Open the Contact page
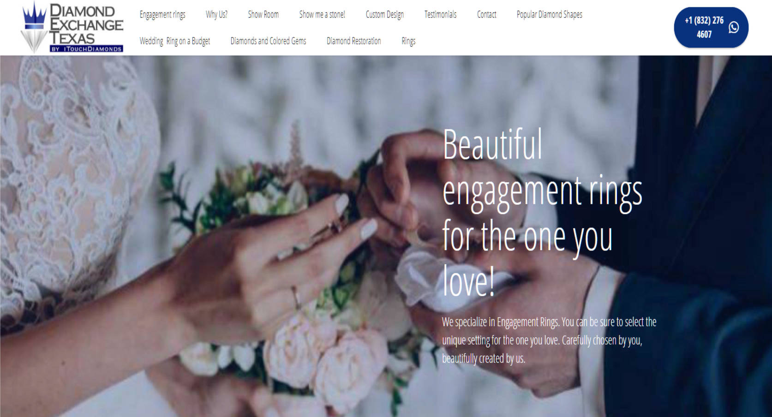This screenshot has height=417, width=772. (x=486, y=15)
